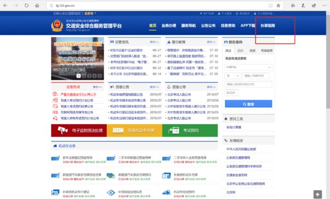
Task: Open the 8月18日至24日出行提示 news item
Action: [127, 68]
